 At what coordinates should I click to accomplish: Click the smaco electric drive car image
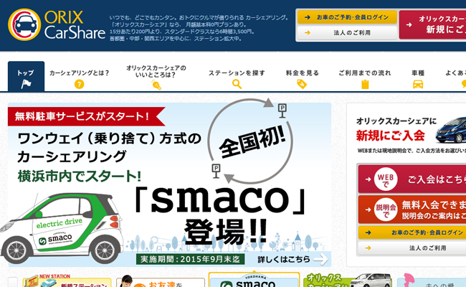tap(61, 228)
